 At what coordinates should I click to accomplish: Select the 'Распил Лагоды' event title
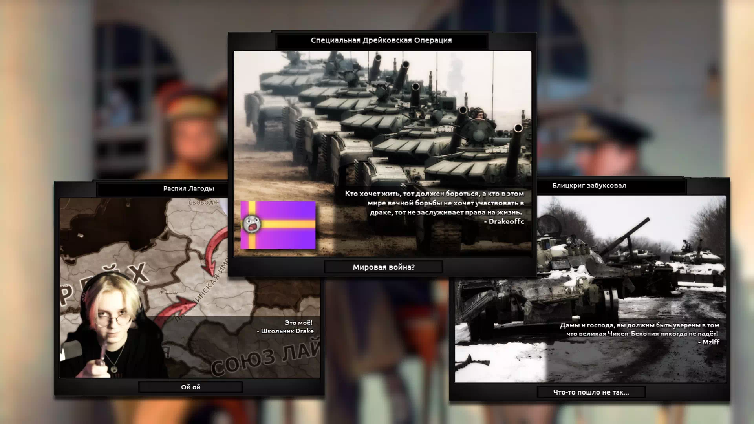[x=188, y=189]
